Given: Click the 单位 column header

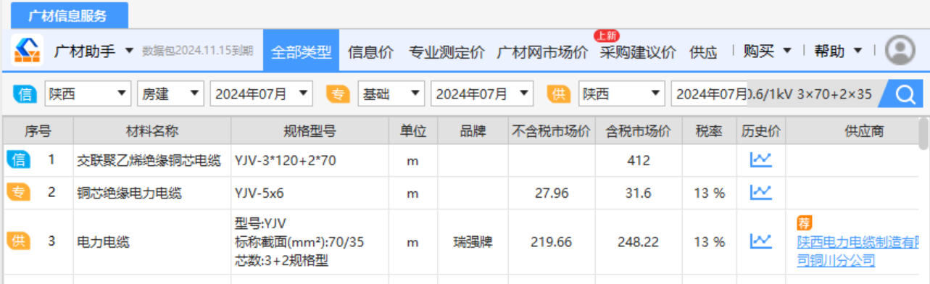Looking at the screenshot, I should click(413, 131).
